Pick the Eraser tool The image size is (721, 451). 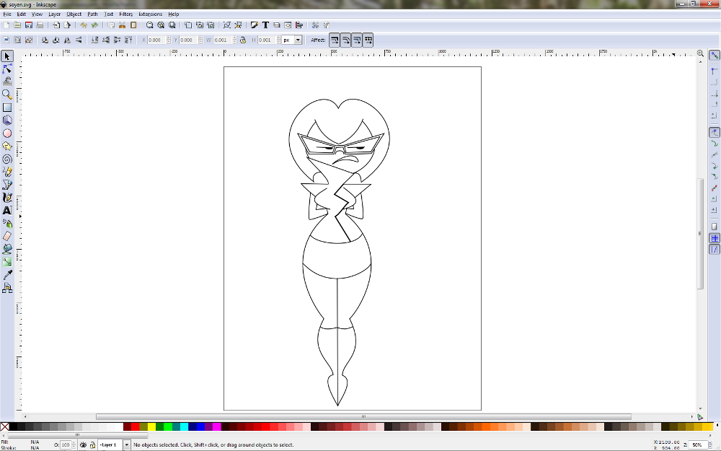tap(7, 236)
